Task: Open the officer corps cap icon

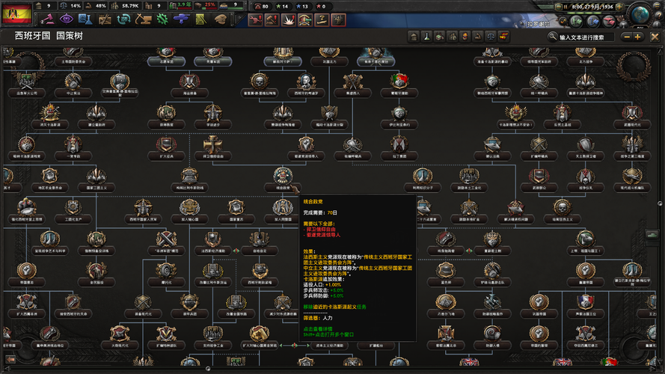Action: [x=220, y=19]
